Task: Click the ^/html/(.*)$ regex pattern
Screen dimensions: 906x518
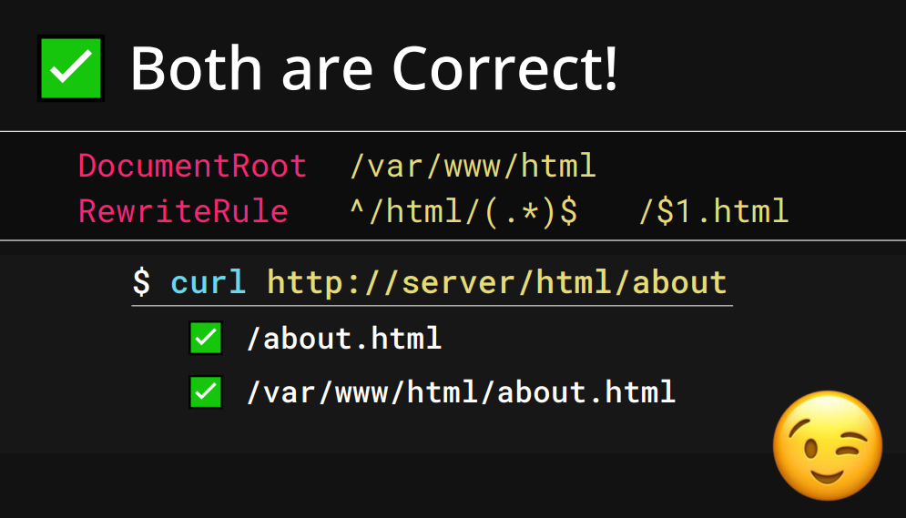Action: click(x=463, y=211)
